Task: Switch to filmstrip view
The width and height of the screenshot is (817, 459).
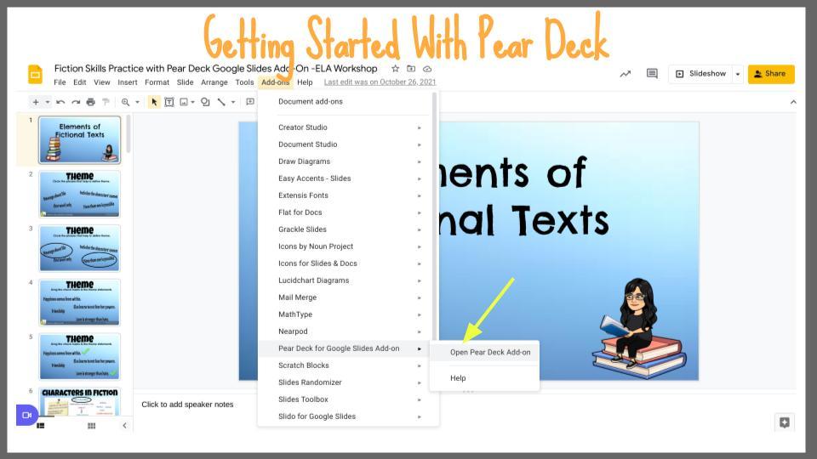Action: [x=41, y=426]
